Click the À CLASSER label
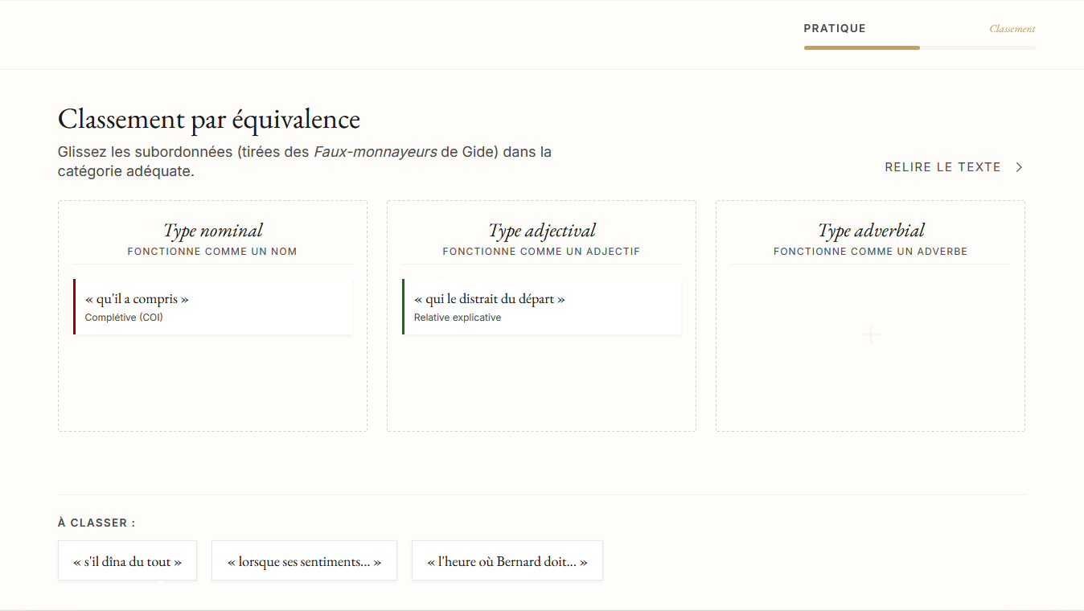Screen dimensions: 1084x611 [96, 523]
